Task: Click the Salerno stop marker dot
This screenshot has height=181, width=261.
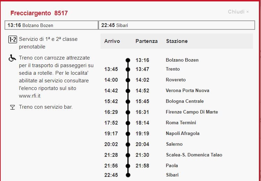Action: pyautogui.click(x=128, y=144)
